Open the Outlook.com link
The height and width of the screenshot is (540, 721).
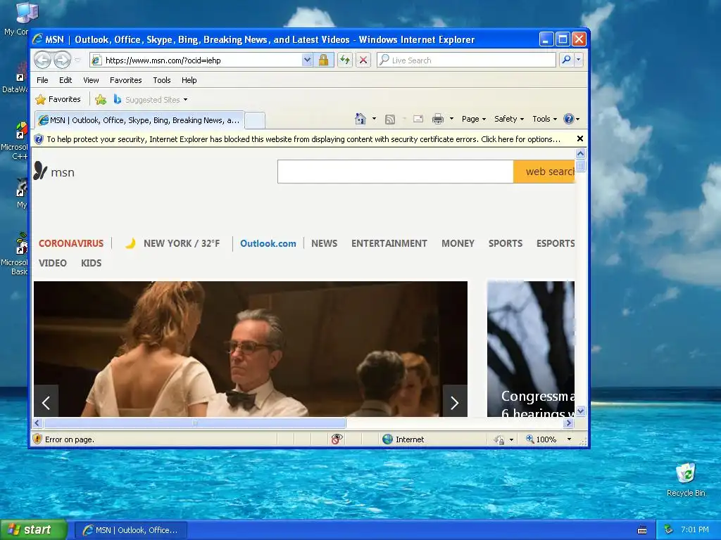click(268, 243)
